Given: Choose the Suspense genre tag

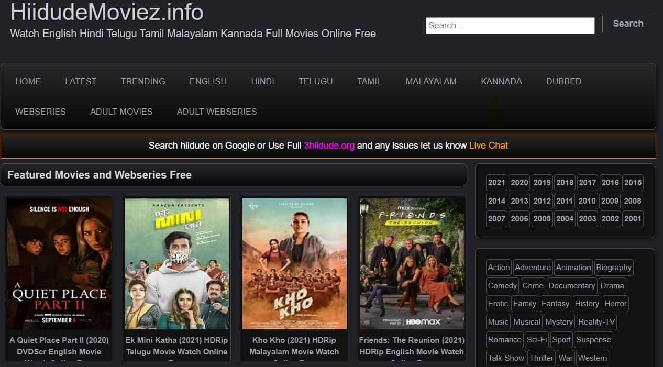Looking at the screenshot, I should tap(593, 340).
